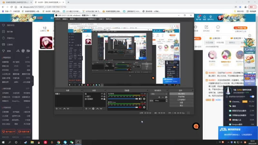Adjust the 时长 300ms duration stepper
The height and width of the screenshot is (145, 258).
coord(166,101)
